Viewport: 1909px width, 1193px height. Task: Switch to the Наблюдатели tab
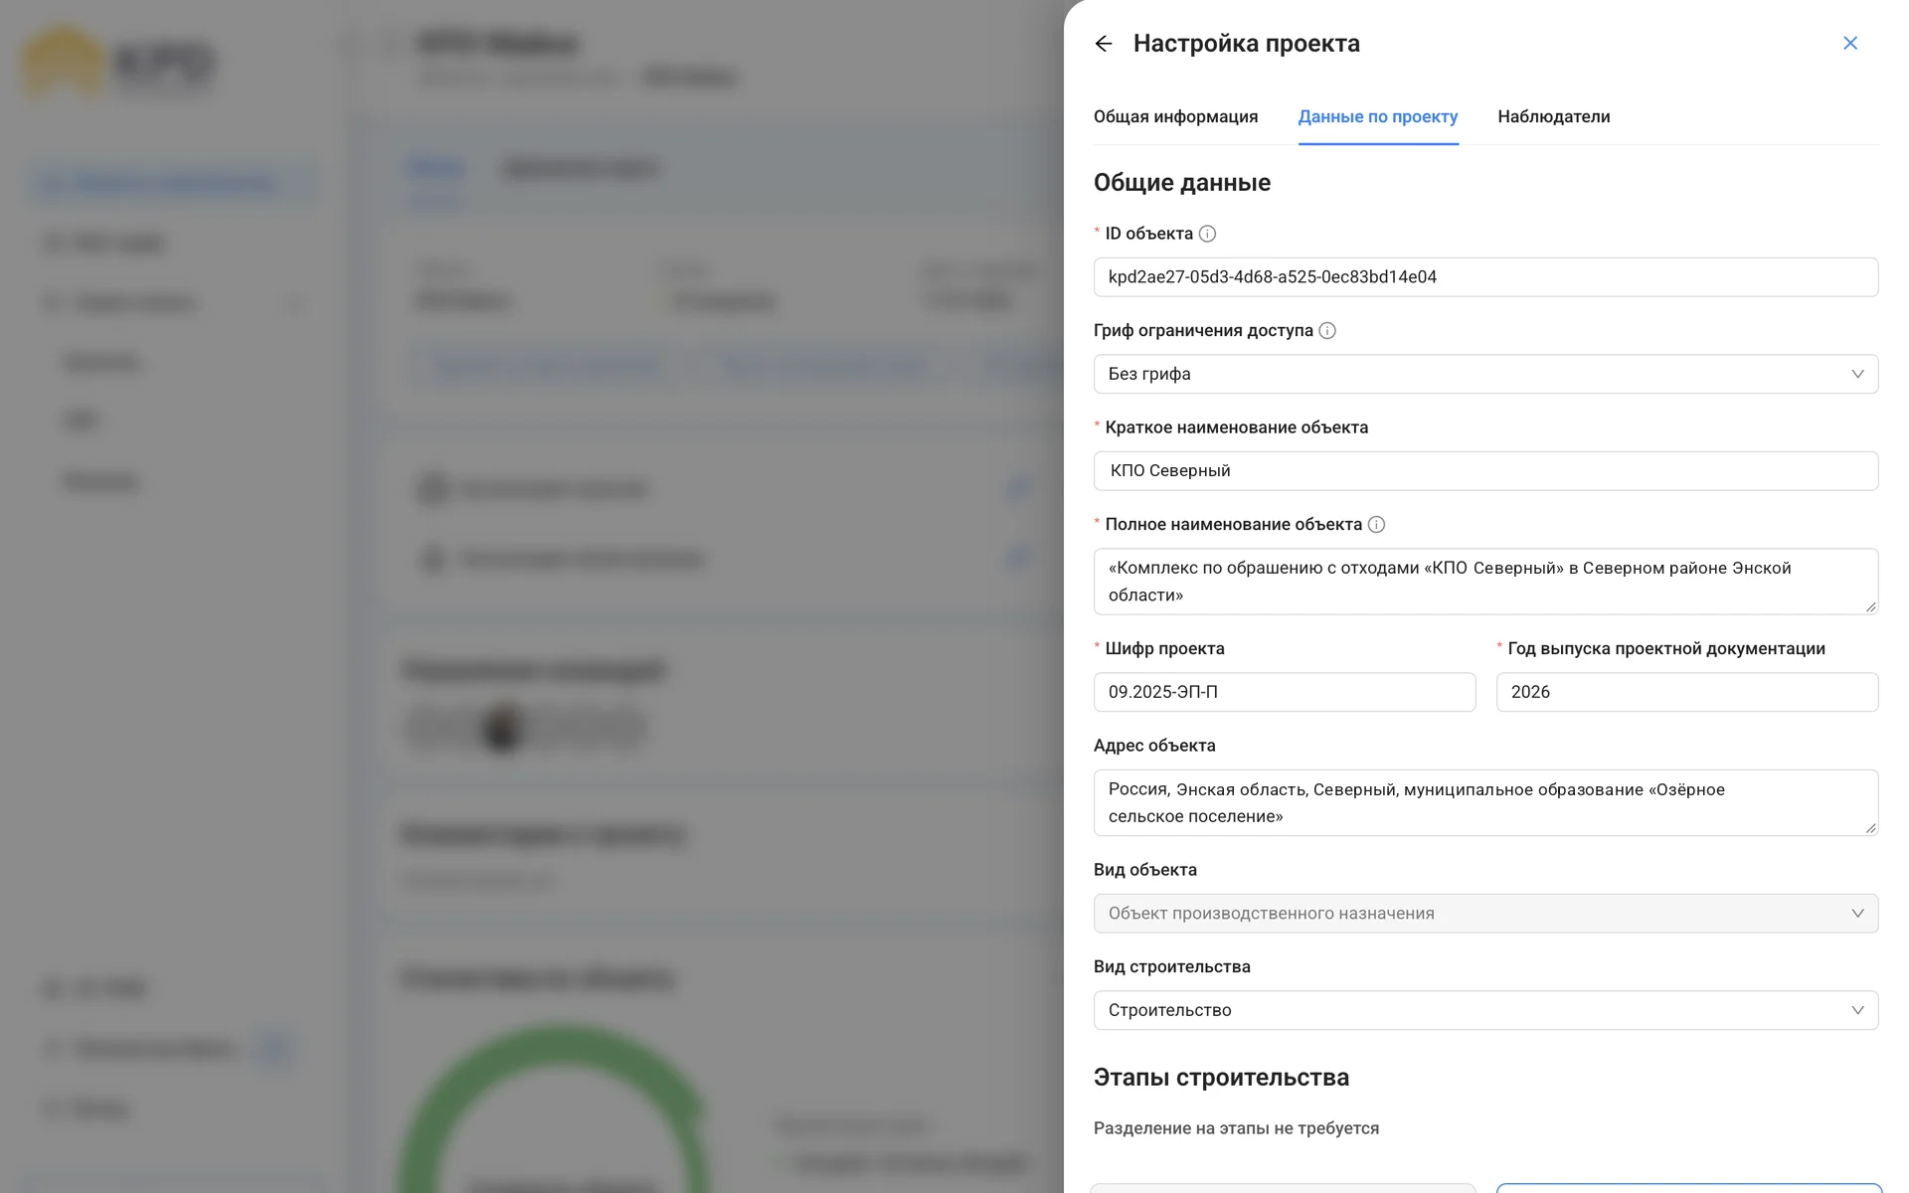coord(1554,116)
